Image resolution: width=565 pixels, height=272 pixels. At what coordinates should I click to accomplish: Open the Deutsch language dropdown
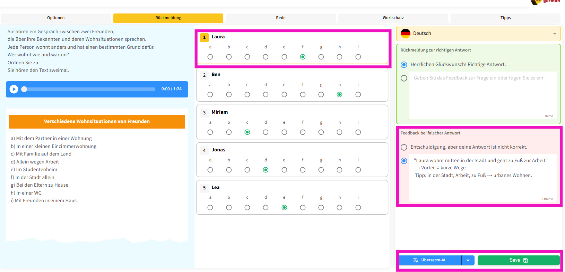[x=554, y=34]
